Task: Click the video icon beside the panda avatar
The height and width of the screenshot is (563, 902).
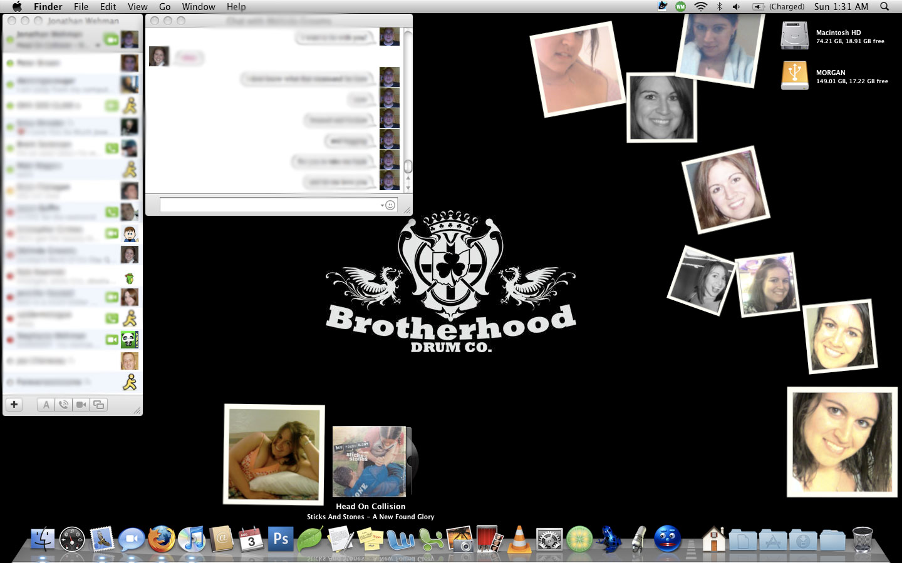Action: [x=111, y=339]
